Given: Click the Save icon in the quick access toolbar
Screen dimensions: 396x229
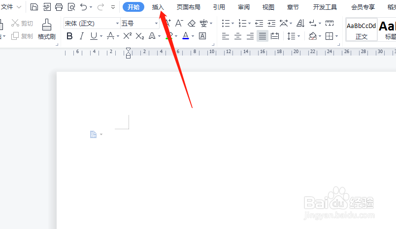Looking at the screenshot, I should click(x=34, y=7).
